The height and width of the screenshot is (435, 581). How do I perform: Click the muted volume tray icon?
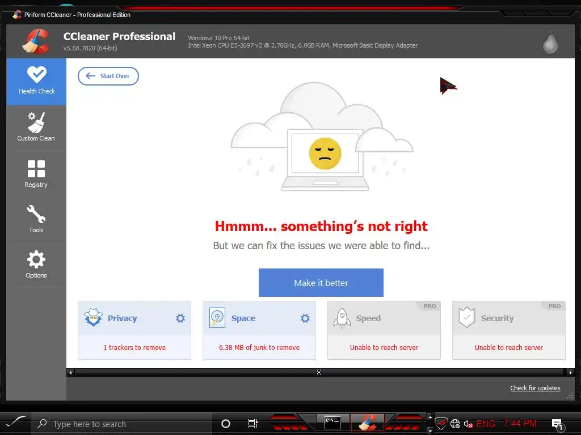468,424
